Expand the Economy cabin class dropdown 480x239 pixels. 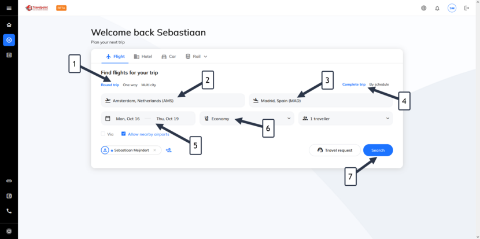coord(247,119)
